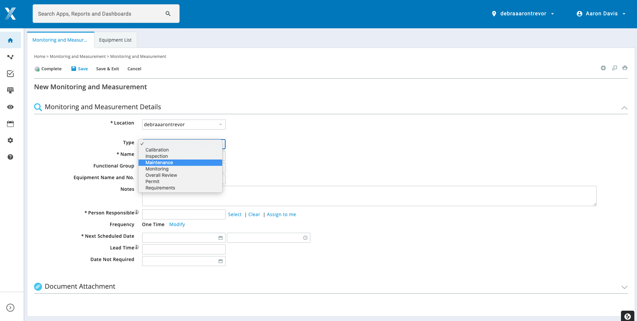Collapse Monitoring and Measurement Details section

624,108
